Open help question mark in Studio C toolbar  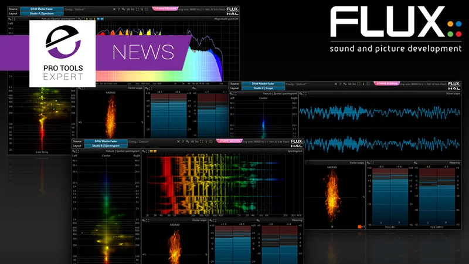[x=341, y=84]
